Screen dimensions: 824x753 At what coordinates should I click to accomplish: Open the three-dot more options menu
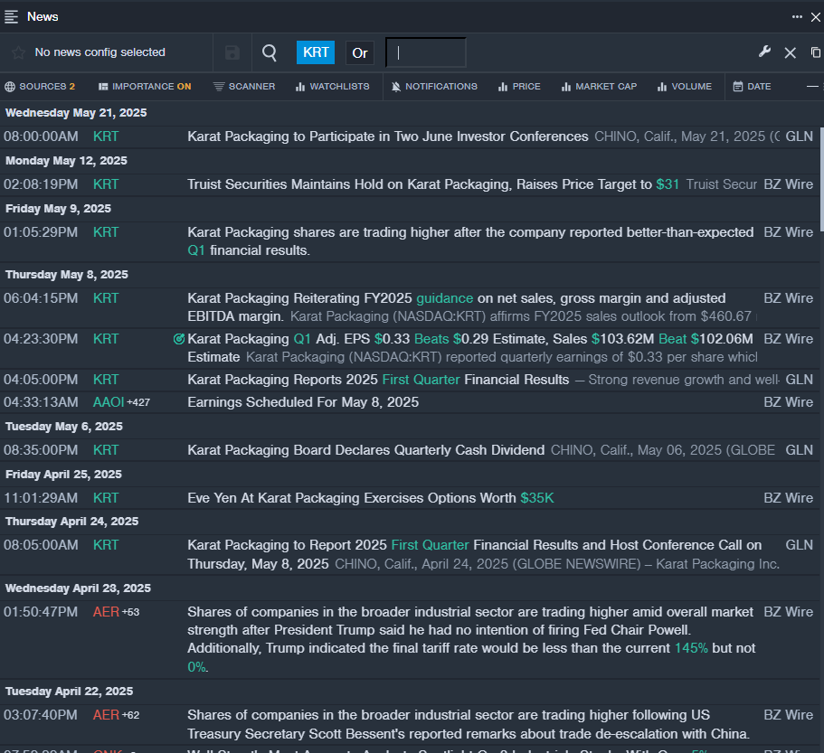click(797, 17)
